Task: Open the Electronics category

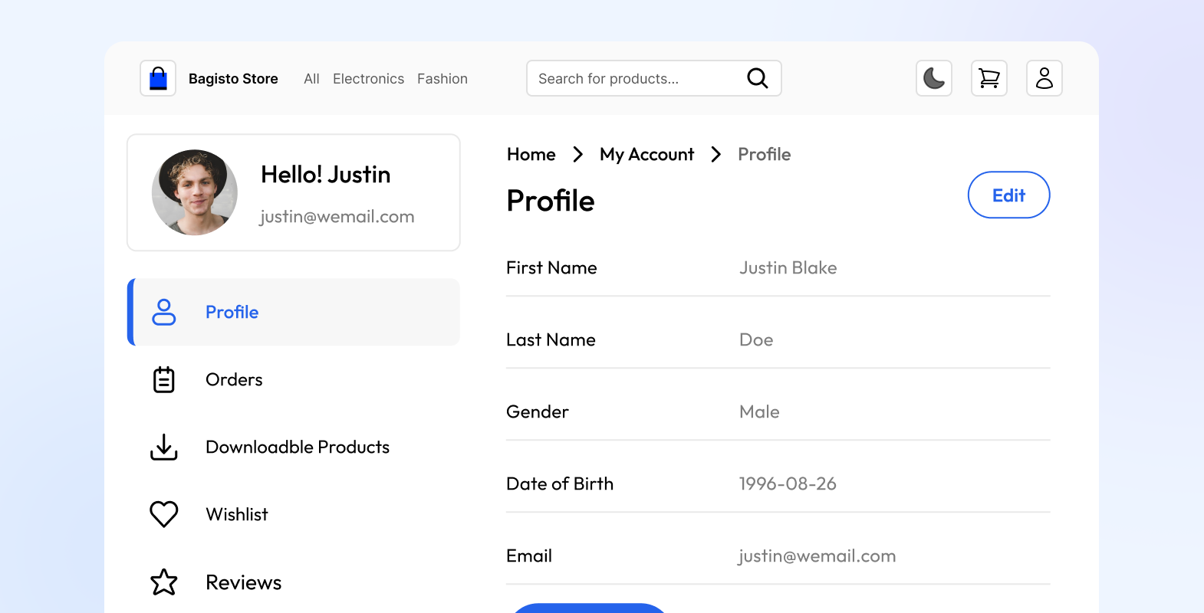Action: (x=368, y=79)
